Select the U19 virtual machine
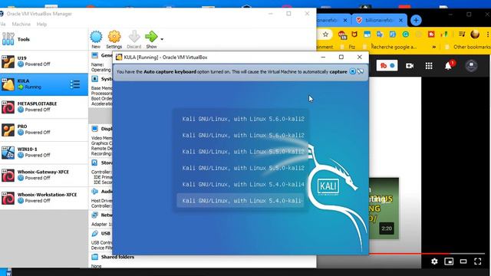Screen dimensions: 491x276 [x=44, y=61]
